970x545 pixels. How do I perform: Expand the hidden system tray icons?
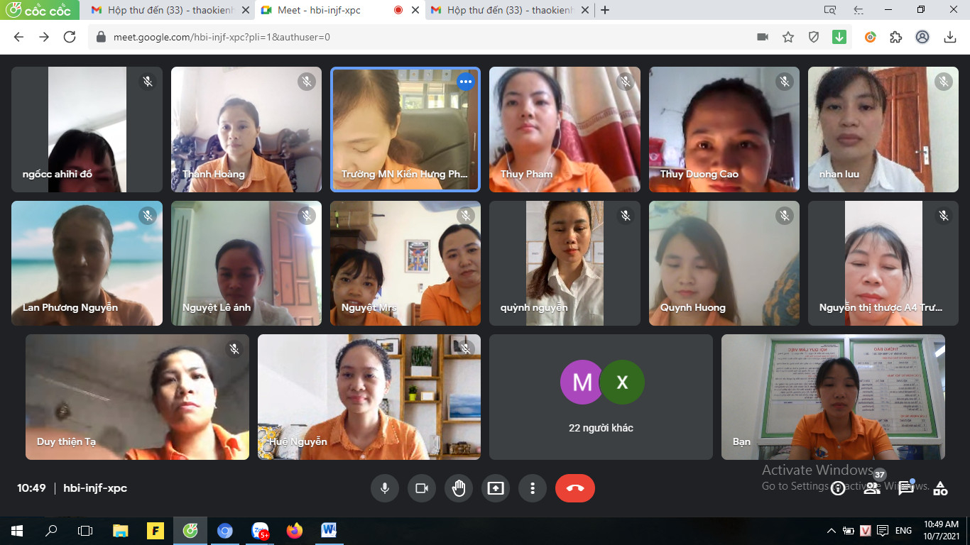click(832, 531)
